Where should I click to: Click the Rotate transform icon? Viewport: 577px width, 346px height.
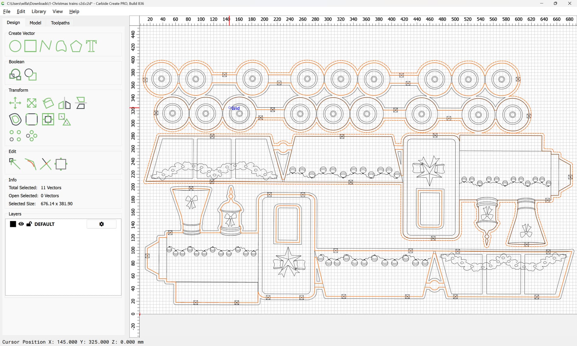pyautogui.click(x=48, y=103)
